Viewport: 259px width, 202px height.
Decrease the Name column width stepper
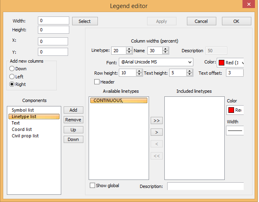point(165,52)
